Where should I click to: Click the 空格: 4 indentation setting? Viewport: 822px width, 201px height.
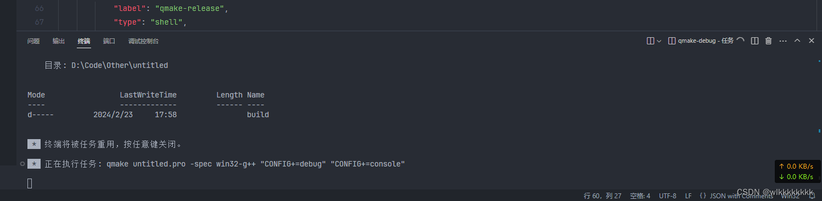[x=640, y=196]
